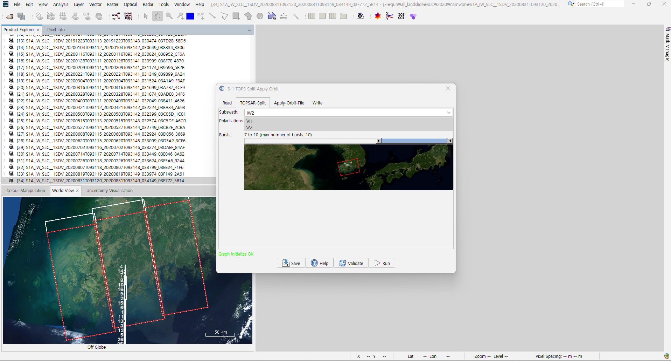Click the red star toolbar icon

pos(378,16)
